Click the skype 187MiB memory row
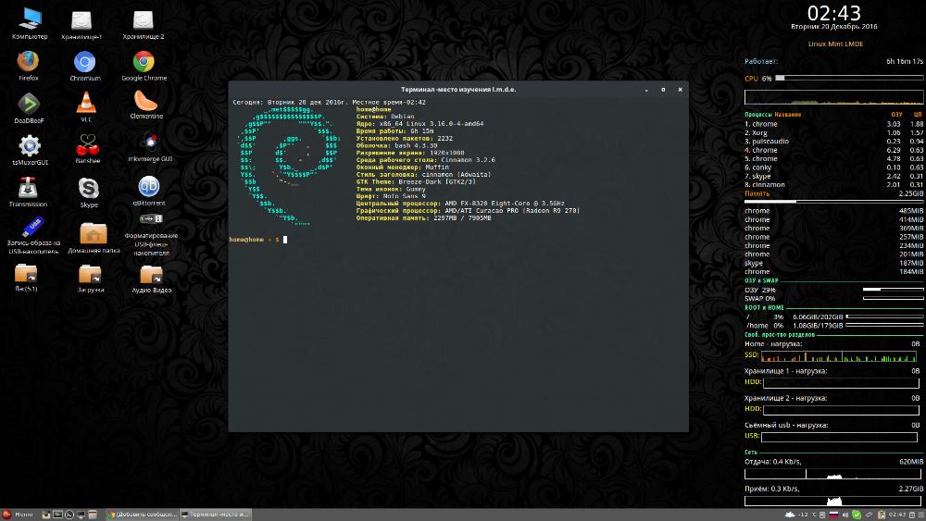This screenshot has width=926, height=521. (x=834, y=263)
